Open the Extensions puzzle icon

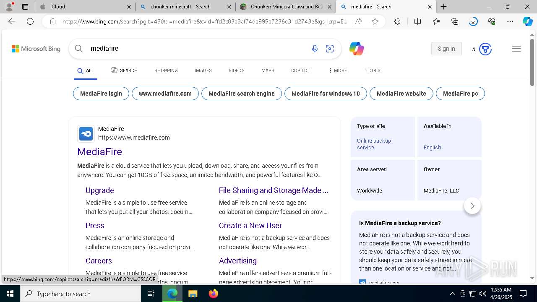[397, 21]
